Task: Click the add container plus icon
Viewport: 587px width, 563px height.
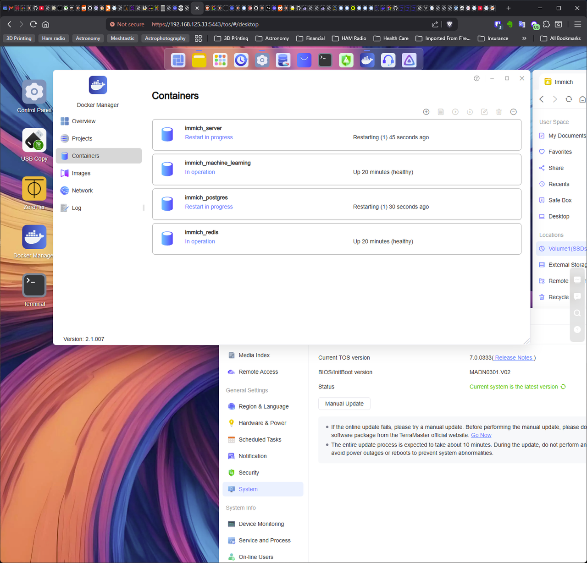Action: point(426,112)
